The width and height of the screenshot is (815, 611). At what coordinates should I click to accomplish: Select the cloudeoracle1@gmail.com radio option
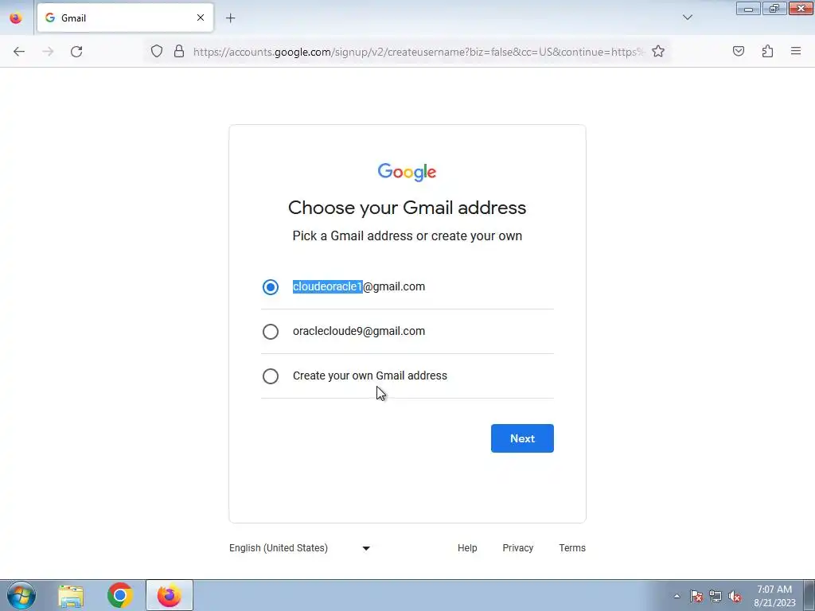point(271,286)
